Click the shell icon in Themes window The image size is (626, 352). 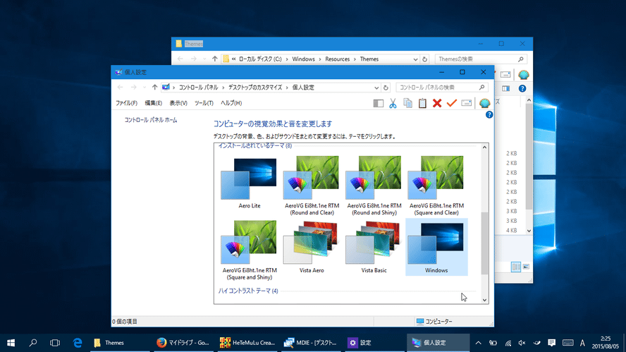pyautogui.click(x=523, y=75)
